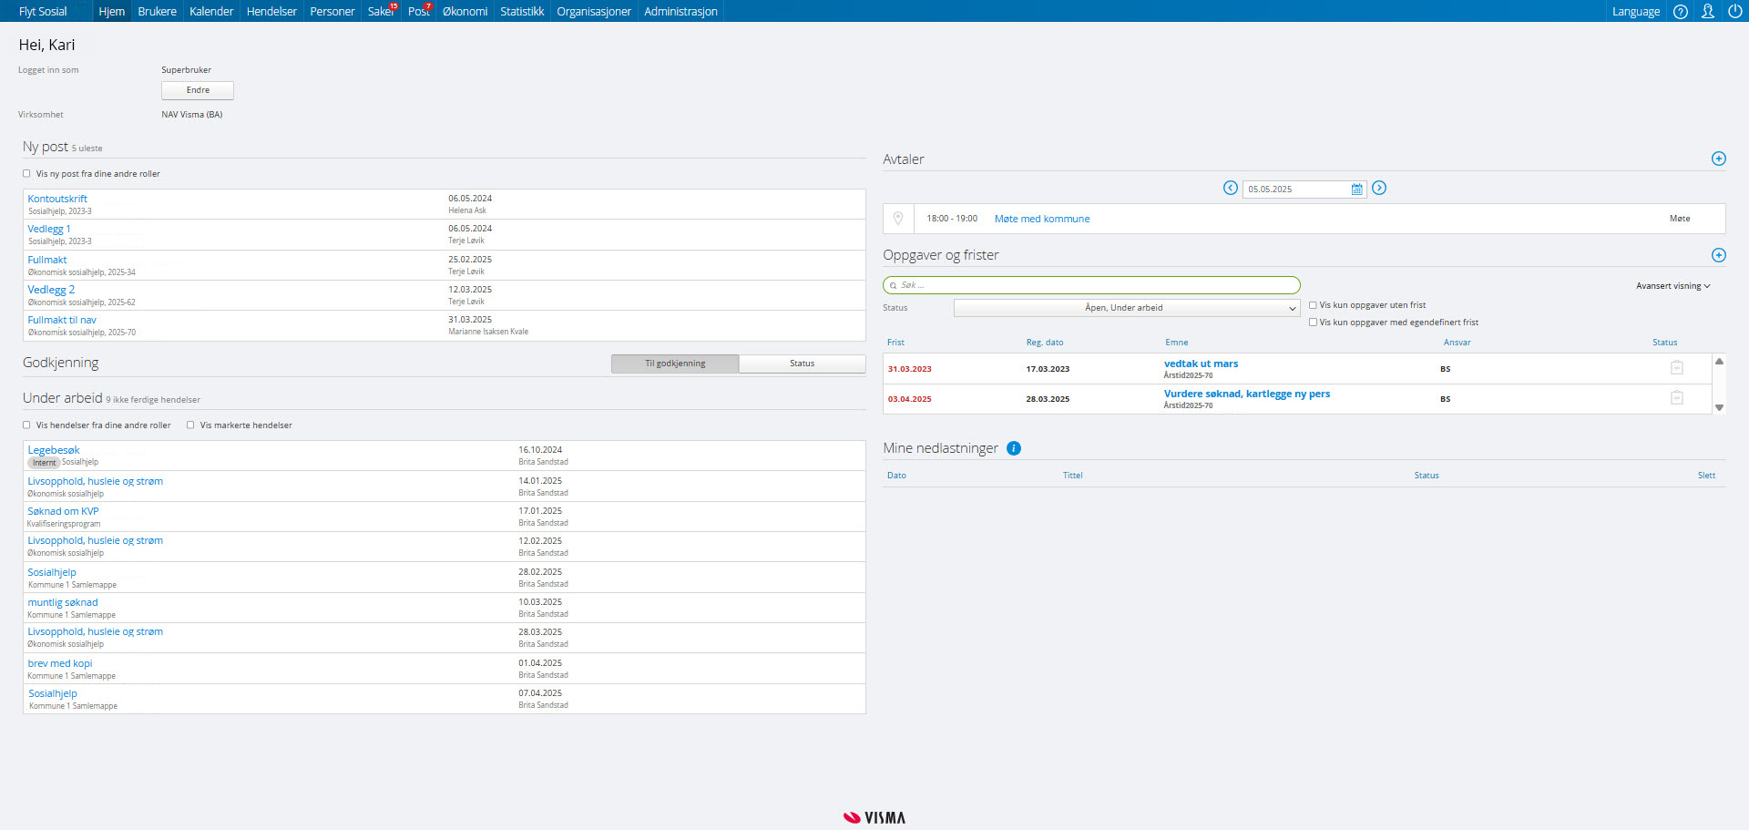Open the Language menu
This screenshot has width=1749, height=830.
click(1635, 12)
